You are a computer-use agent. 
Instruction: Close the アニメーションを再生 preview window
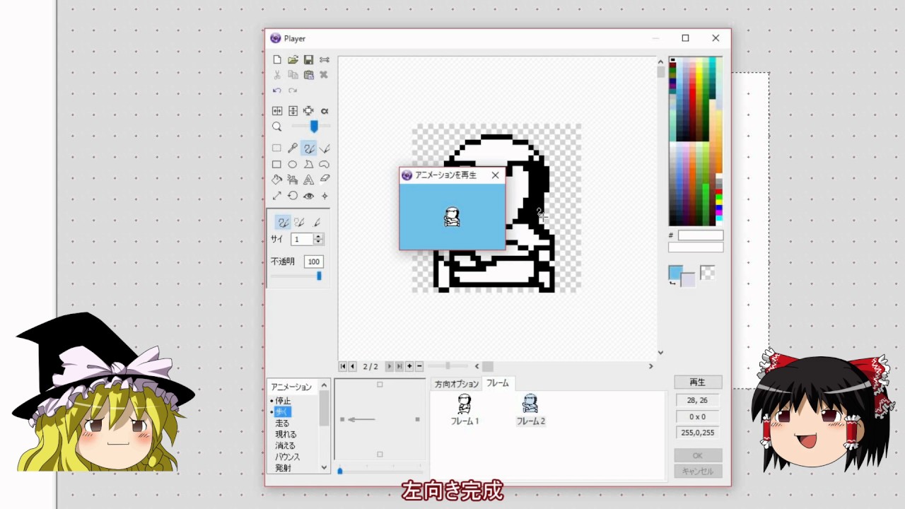495,175
